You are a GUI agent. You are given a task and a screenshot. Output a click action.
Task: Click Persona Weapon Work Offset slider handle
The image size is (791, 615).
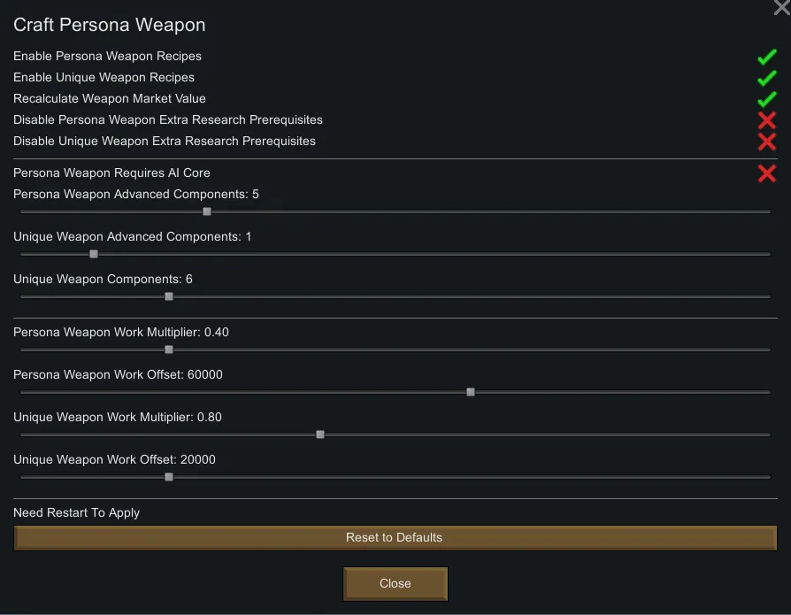(x=471, y=392)
